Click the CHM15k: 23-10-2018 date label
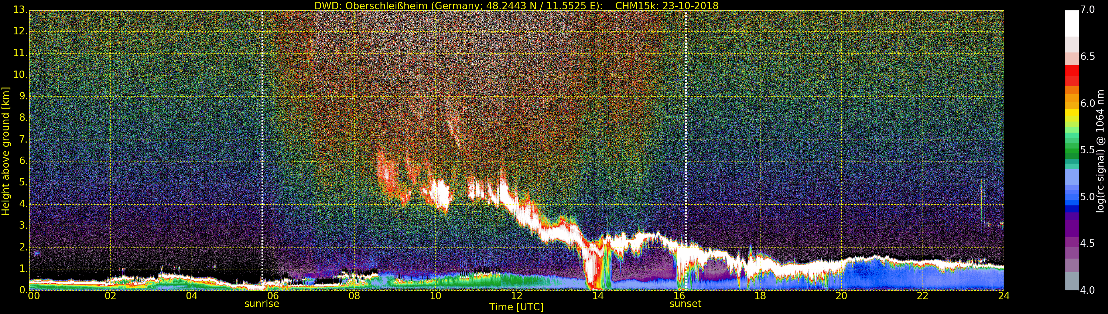 (667, 6)
